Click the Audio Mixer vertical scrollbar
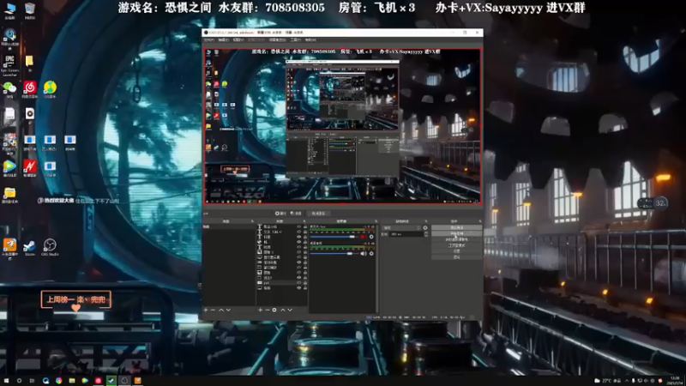The width and height of the screenshot is (686, 386). coord(376,269)
